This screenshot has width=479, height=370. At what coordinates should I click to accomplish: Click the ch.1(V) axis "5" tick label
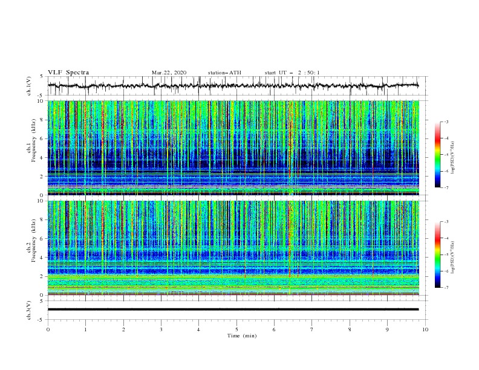click(42, 77)
